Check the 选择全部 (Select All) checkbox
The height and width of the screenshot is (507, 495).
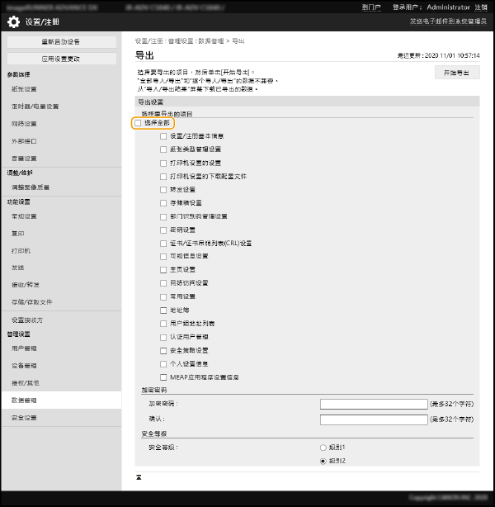click(x=139, y=123)
